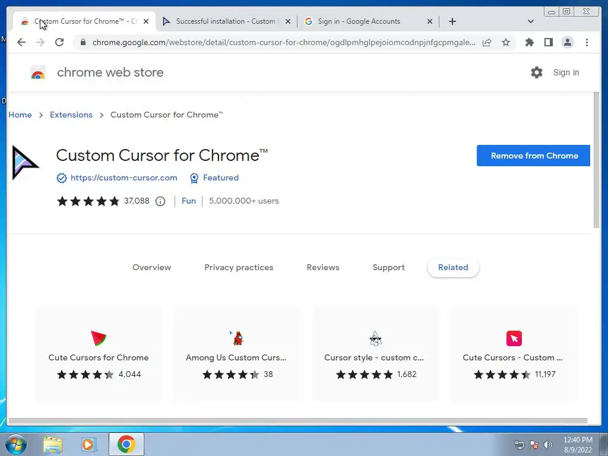
Task: Click the Chrome Web Store logo
Action: click(x=38, y=72)
